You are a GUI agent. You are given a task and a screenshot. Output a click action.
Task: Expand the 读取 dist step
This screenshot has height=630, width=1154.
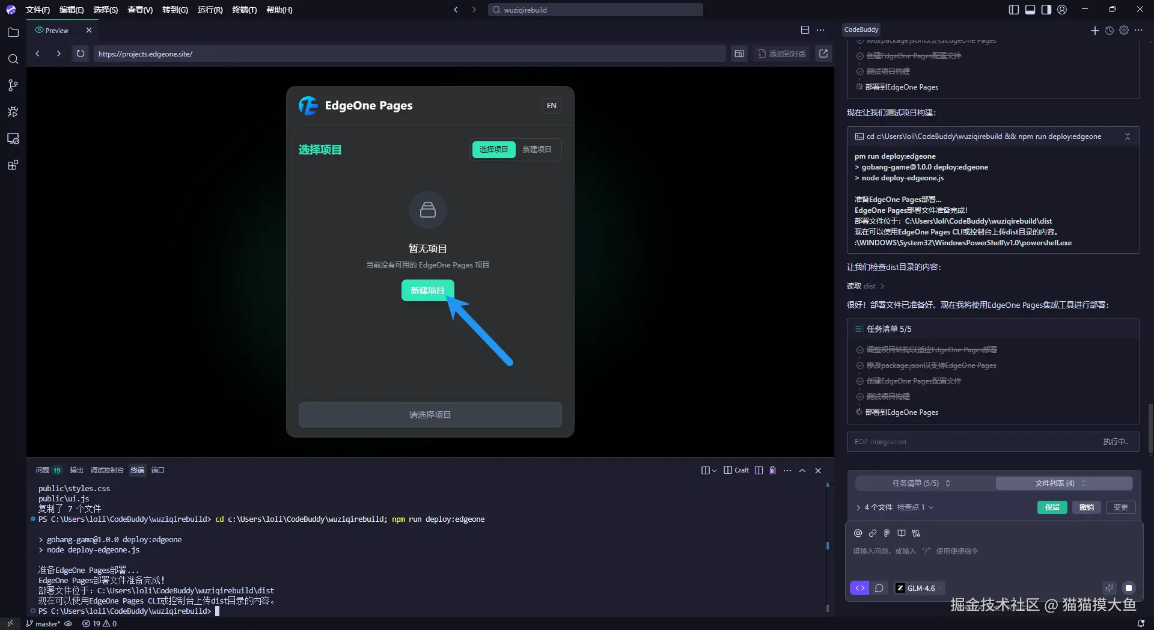[x=865, y=286]
